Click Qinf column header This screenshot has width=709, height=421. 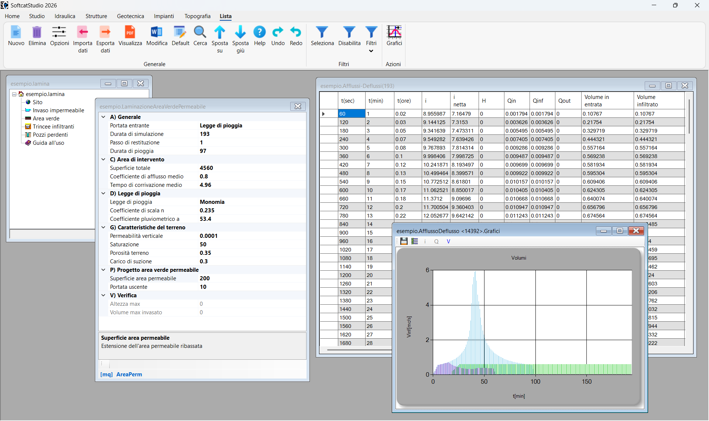click(542, 100)
